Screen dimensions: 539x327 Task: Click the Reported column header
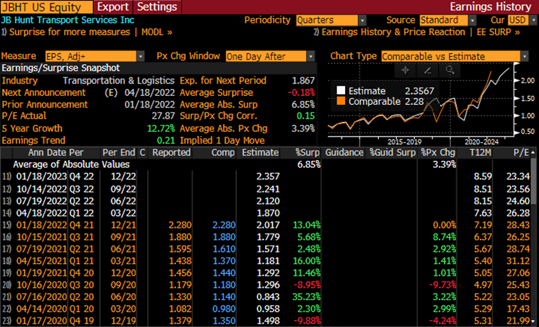click(171, 152)
